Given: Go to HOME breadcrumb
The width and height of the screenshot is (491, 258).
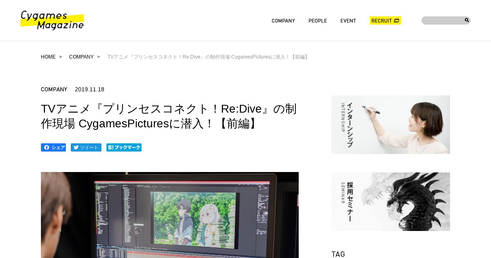Looking at the screenshot, I should 48,57.
